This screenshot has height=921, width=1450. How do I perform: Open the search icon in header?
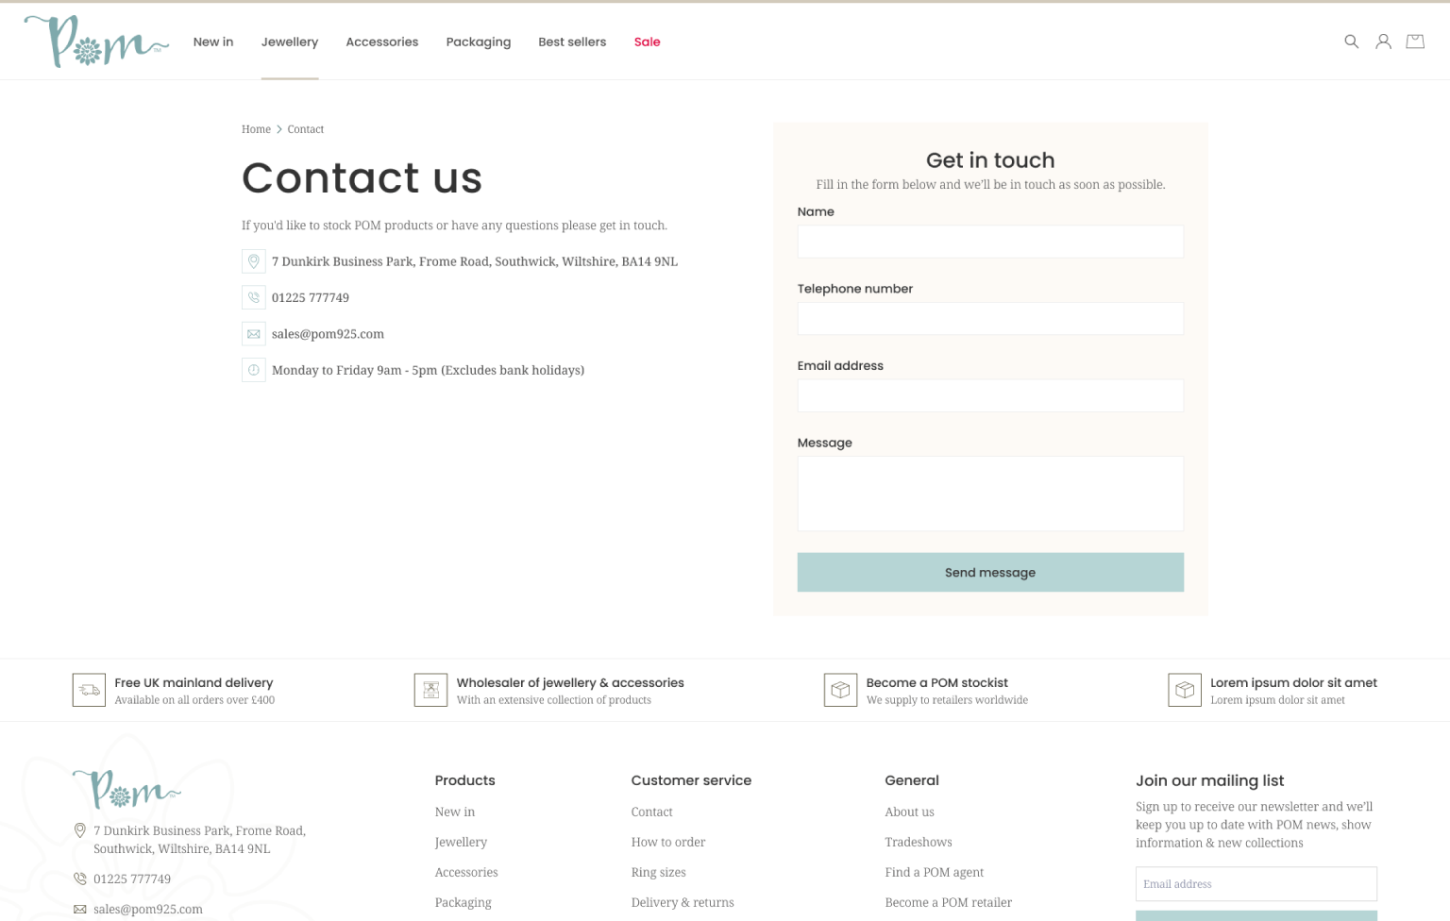click(x=1351, y=42)
